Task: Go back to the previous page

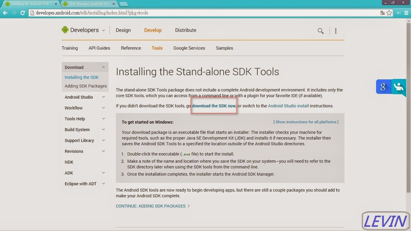Action: [5, 13]
